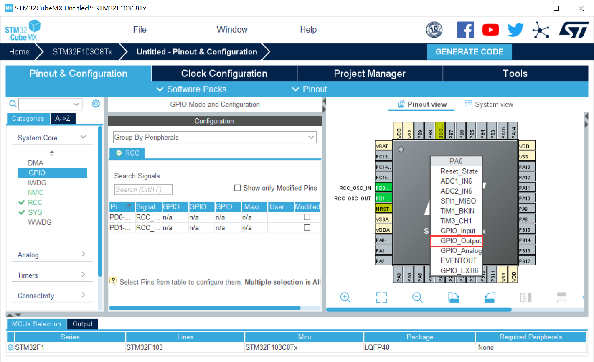Switch to Clock Configuration tab
The height and width of the screenshot is (362, 594).
pyautogui.click(x=224, y=74)
